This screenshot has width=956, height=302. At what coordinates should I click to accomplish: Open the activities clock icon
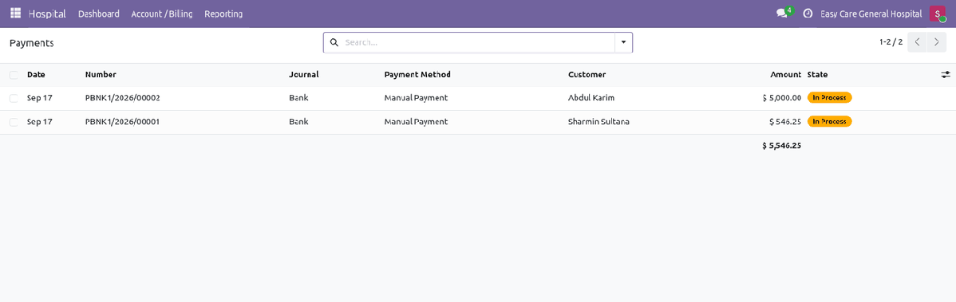coord(808,14)
